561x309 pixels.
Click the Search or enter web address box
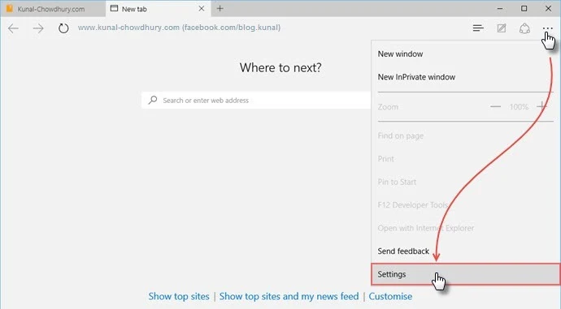[x=256, y=101]
